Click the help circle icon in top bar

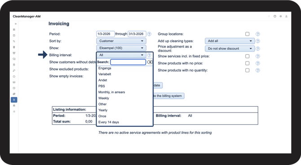pyautogui.click(x=275, y=16)
